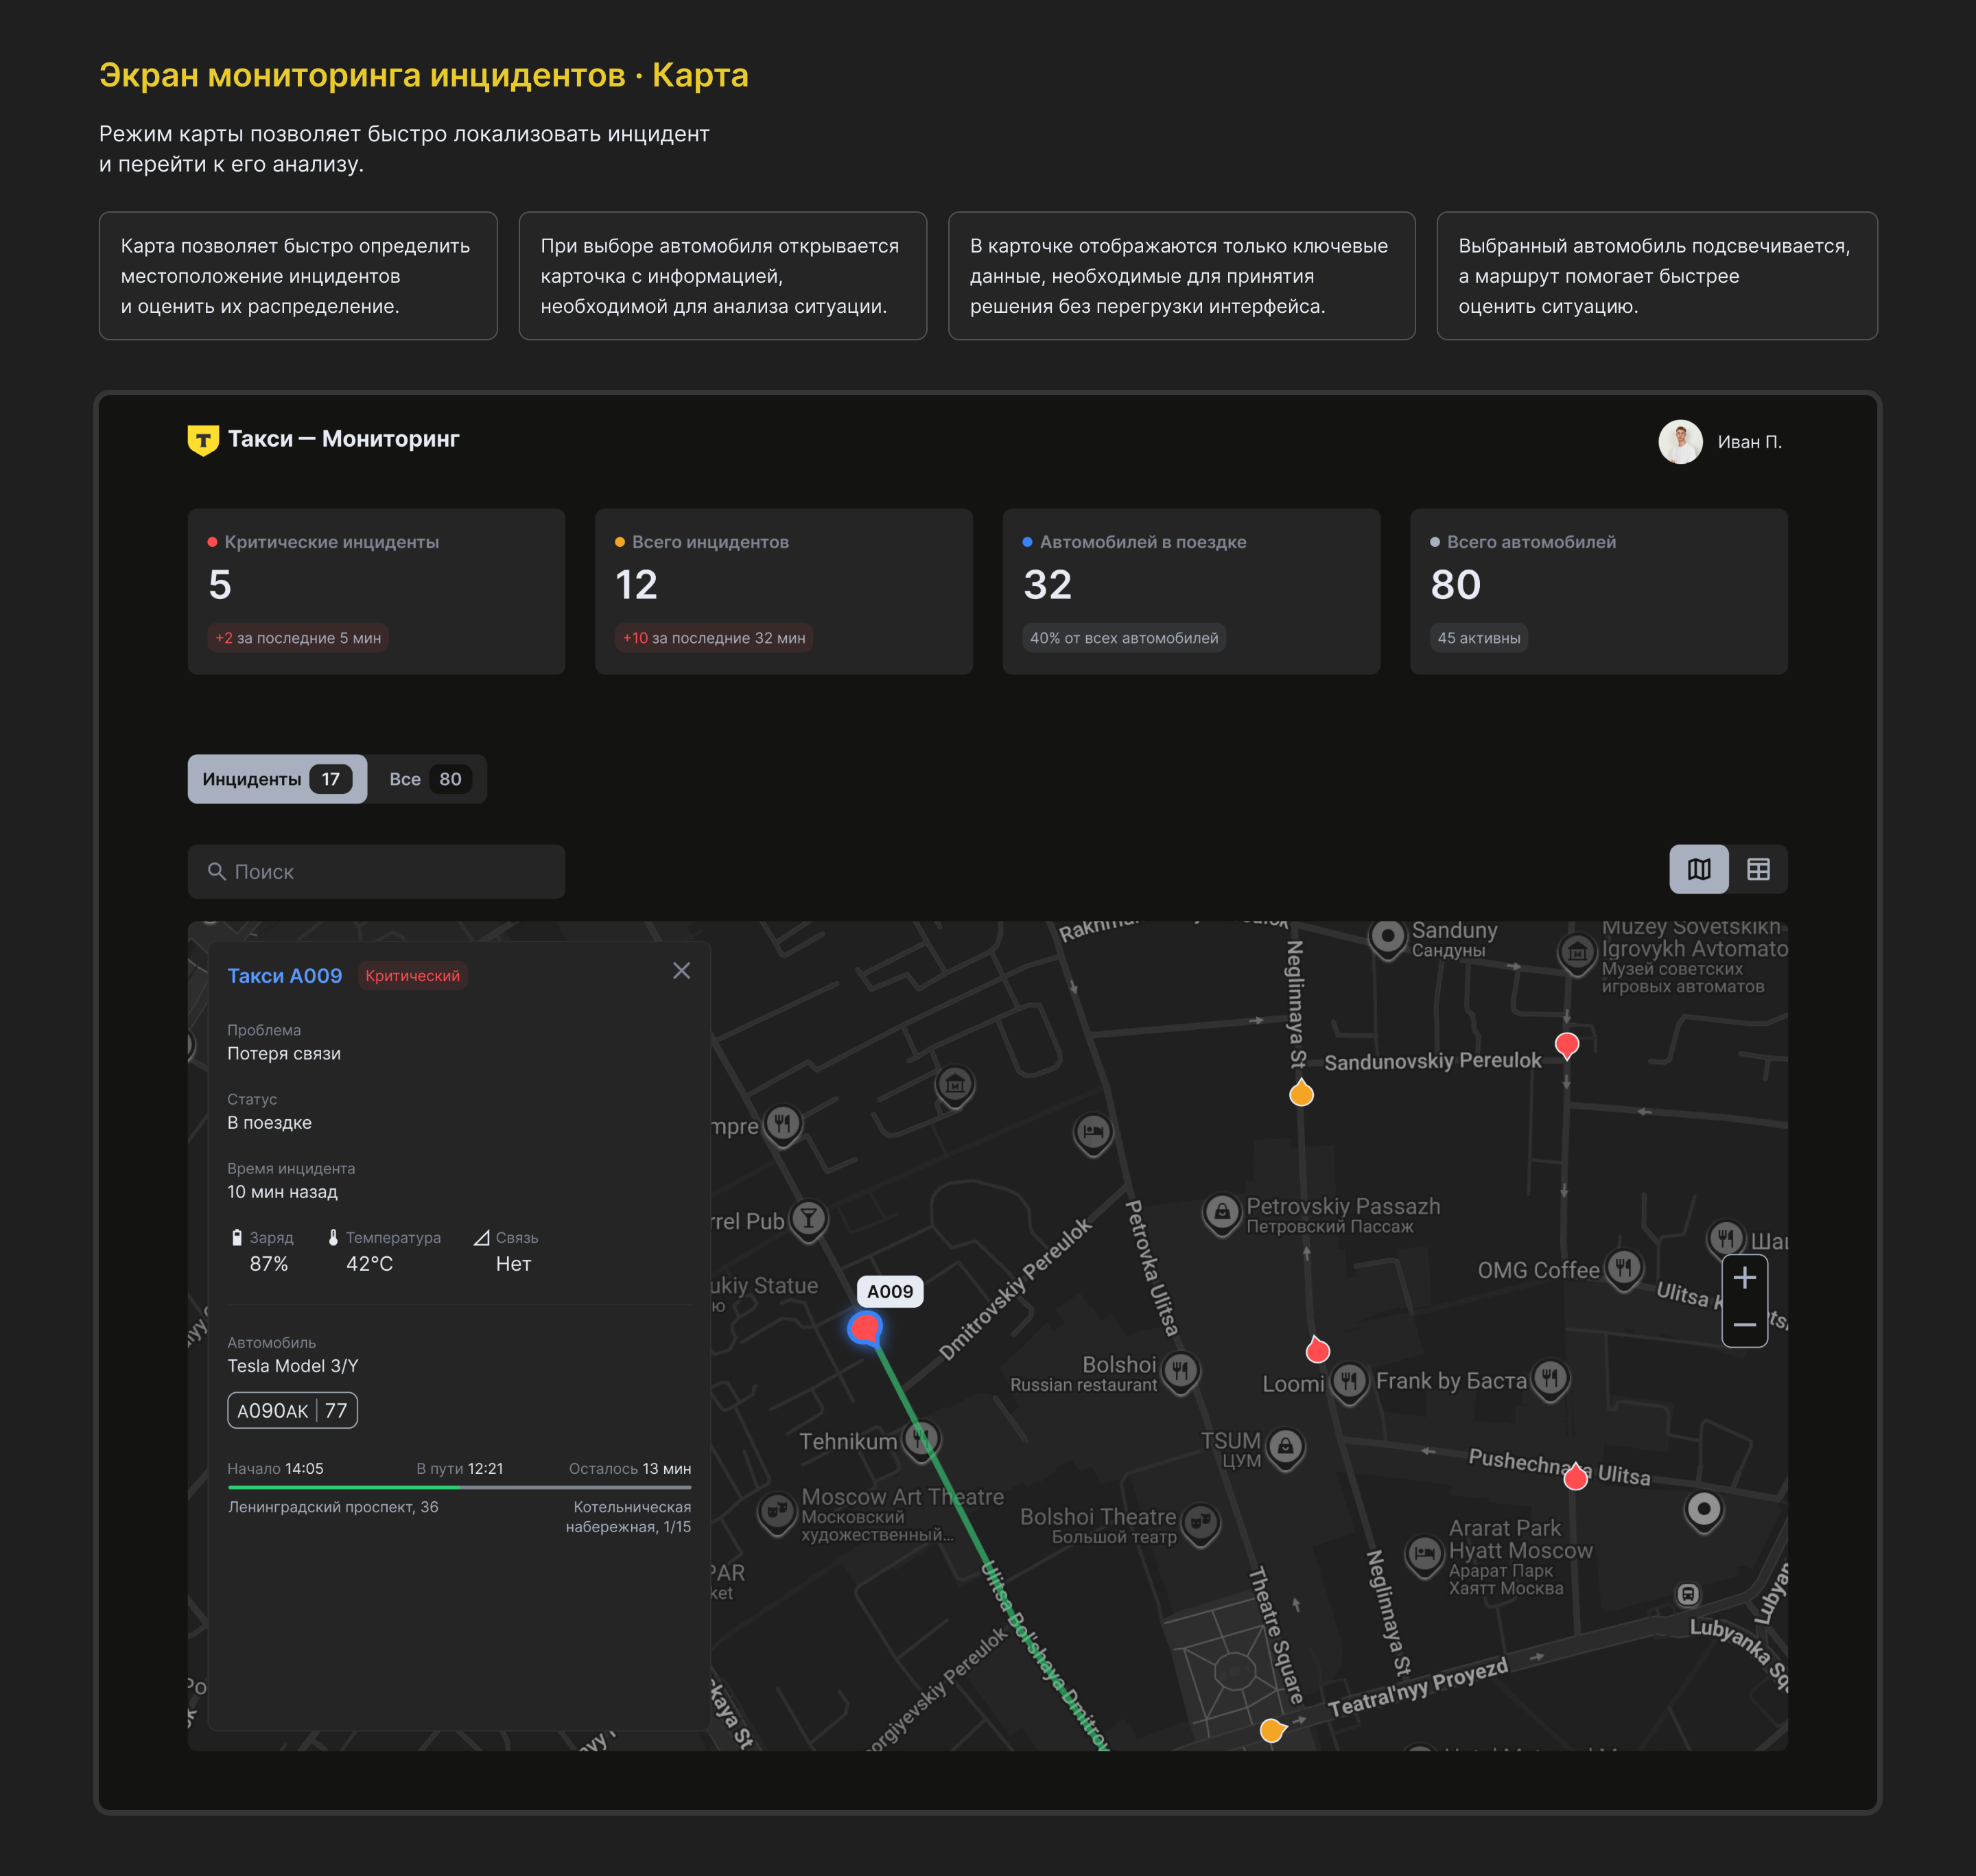Image resolution: width=1976 pixels, height=1876 pixels.
Task: Click the Критический status badge
Action: tap(412, 976)
